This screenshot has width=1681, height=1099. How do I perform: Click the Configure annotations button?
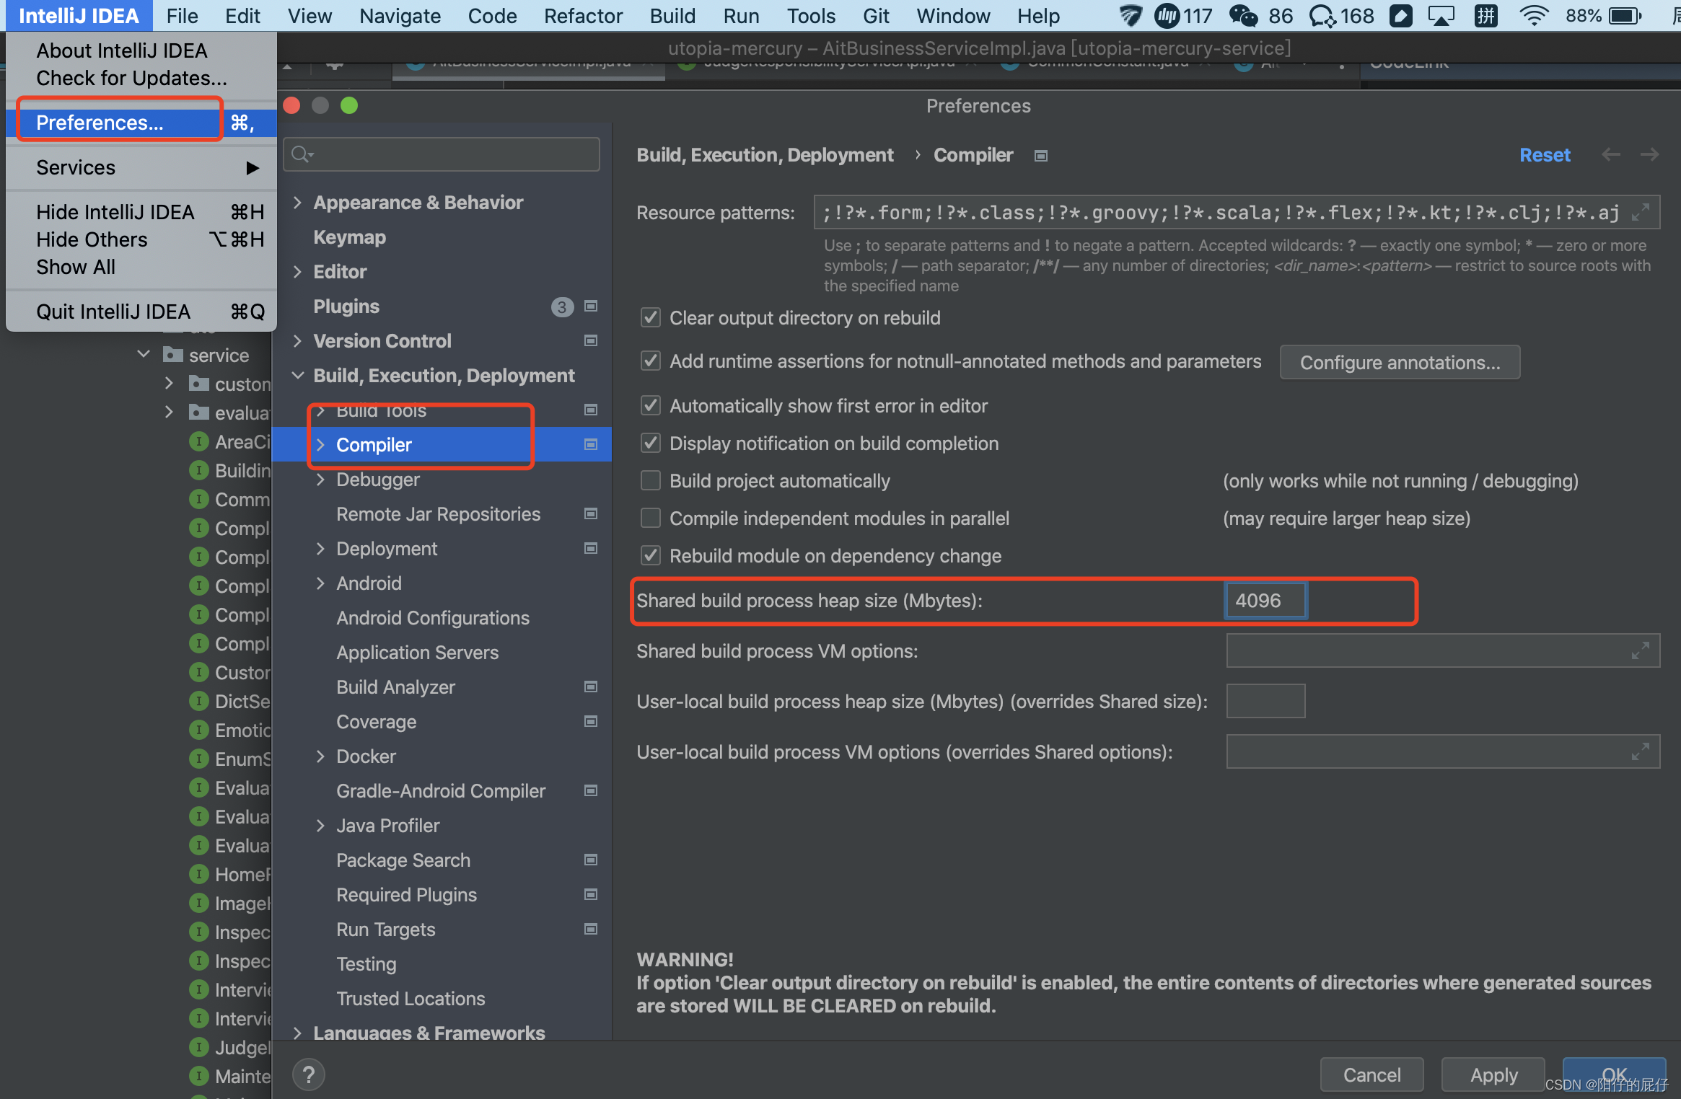click(x=1399, y=362)
